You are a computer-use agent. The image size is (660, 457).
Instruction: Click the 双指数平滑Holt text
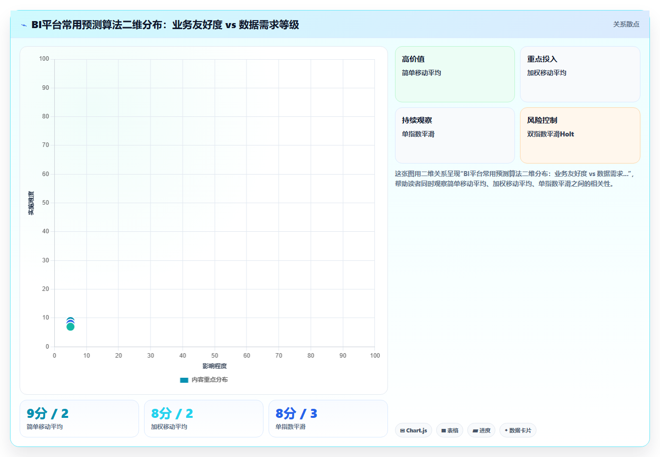coord(551,134)
